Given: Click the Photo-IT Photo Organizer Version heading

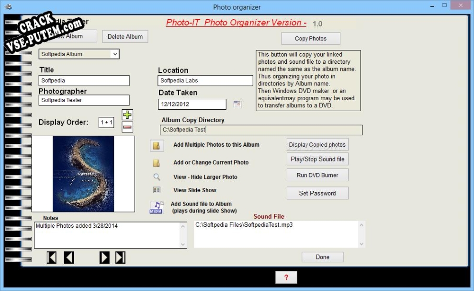Looking at the screenshot, I should (x=236, y=23).
